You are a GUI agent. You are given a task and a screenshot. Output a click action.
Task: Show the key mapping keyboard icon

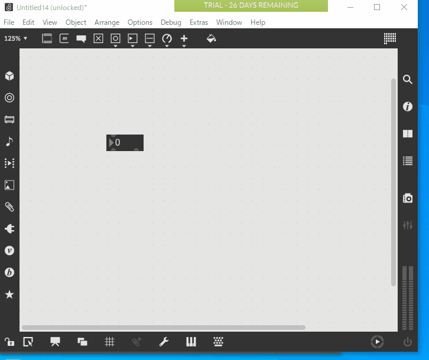pyautogui.click(x=218, y=342)
